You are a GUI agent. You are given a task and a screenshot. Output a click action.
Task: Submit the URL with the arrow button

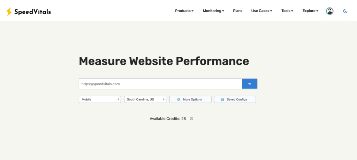tap(249, 84)
